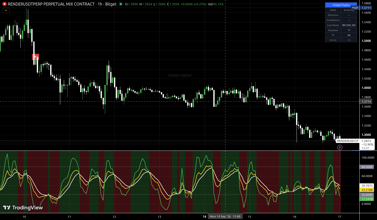Viewport: 377px width, 220px height.
Task: Click date 11 on the time axis
Action: tap(69, 217)
